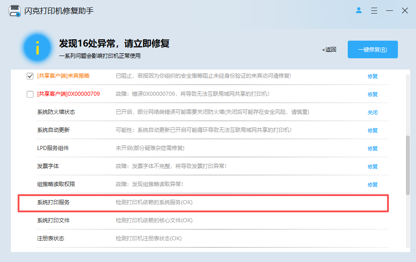Click 修复 for 发票字体
Screen dimensions: 416x262
pos(373,167)
